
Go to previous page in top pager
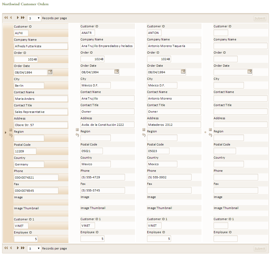pos(11,18)
